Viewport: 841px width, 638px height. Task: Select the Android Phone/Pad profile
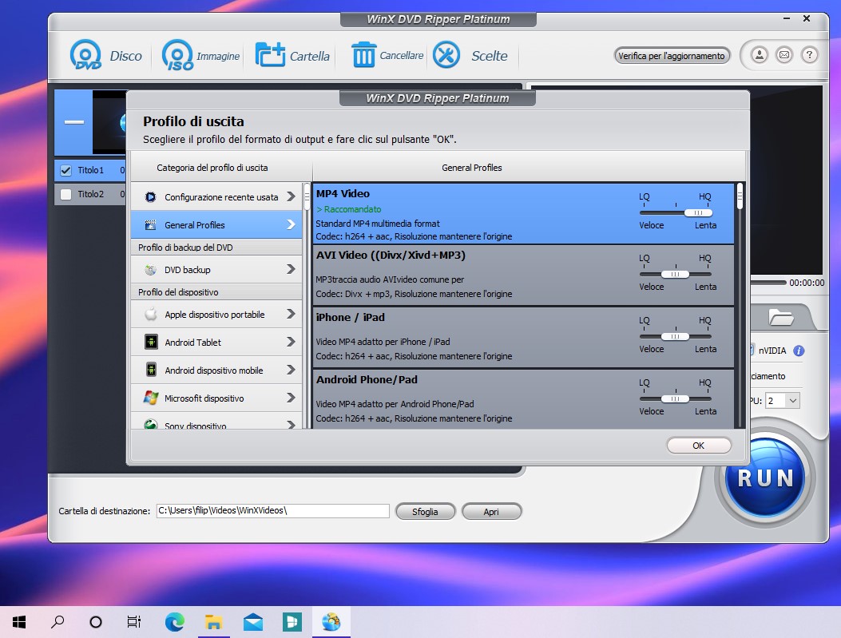(x=523, y=399)
